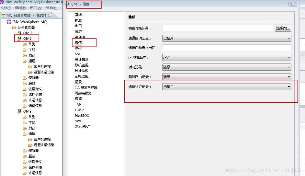The width and height of the screenshot is (305, 176).
Task: Click the 名称列表 folder icon under QM1
Action: pos(25,95)
